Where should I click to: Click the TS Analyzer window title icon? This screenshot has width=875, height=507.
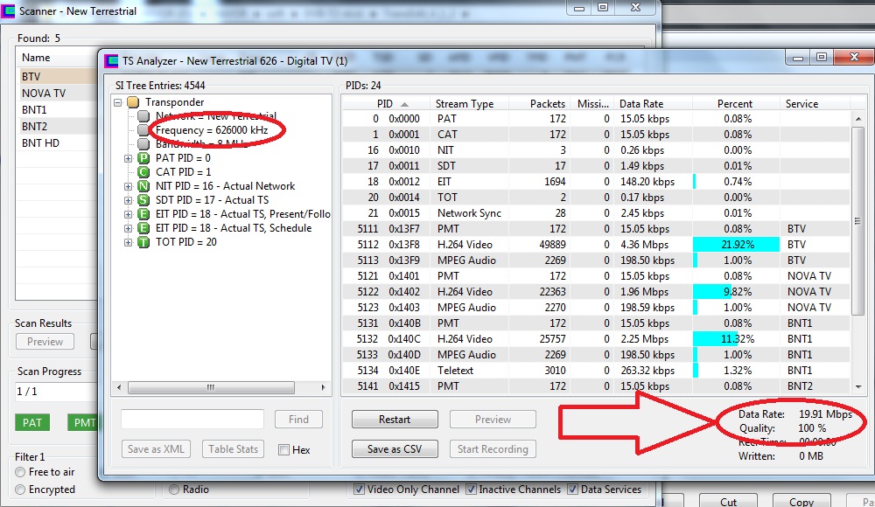[112, 61]
